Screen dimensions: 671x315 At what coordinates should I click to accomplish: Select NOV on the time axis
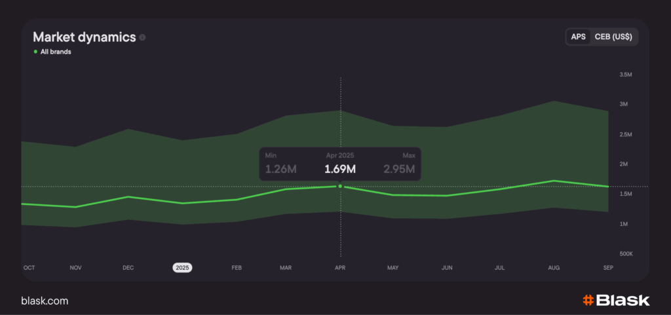click(76, 268)
